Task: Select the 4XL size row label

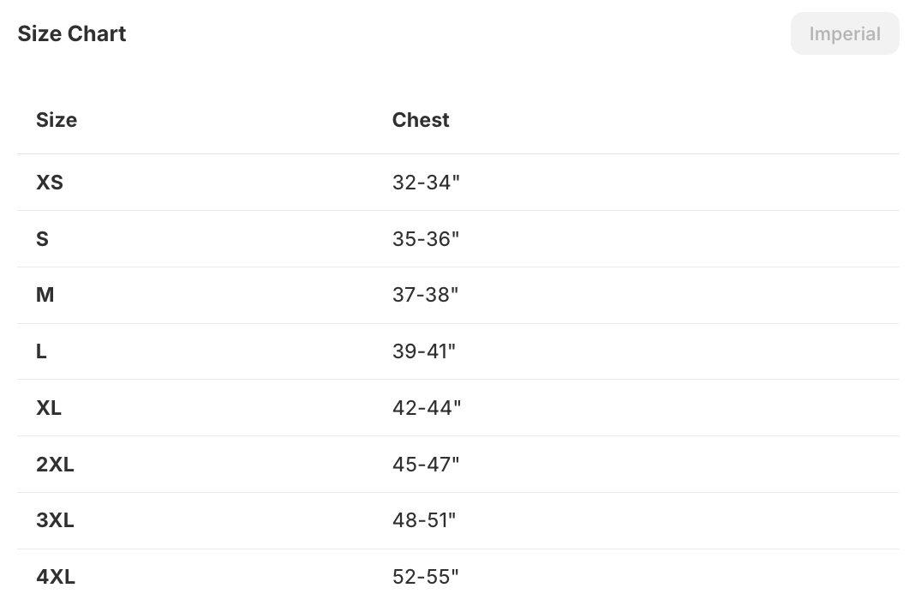Action: tap(56, 577)
